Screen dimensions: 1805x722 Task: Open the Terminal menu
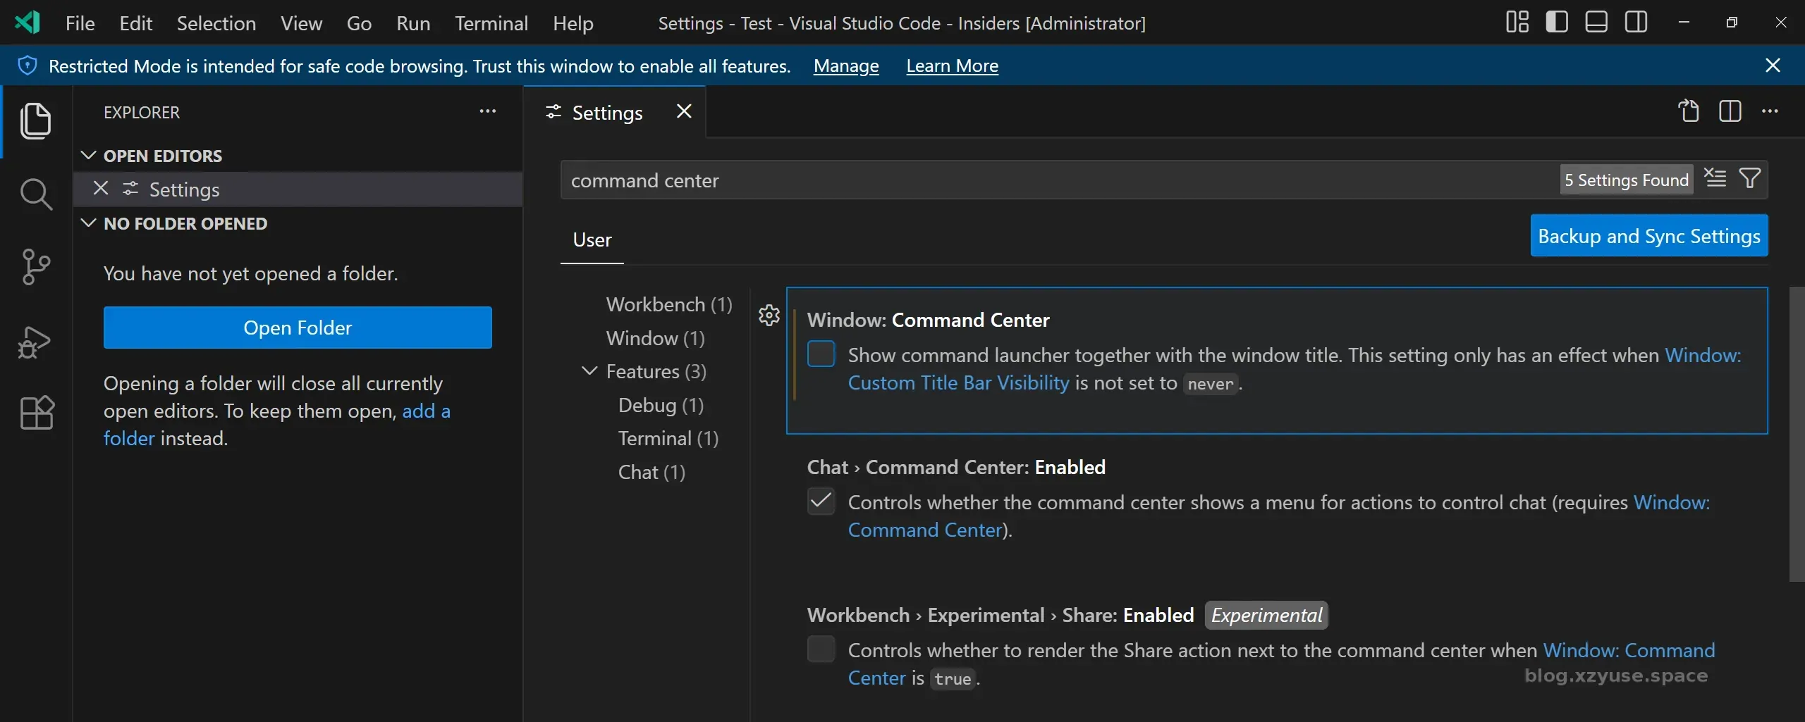coord(491,23)
